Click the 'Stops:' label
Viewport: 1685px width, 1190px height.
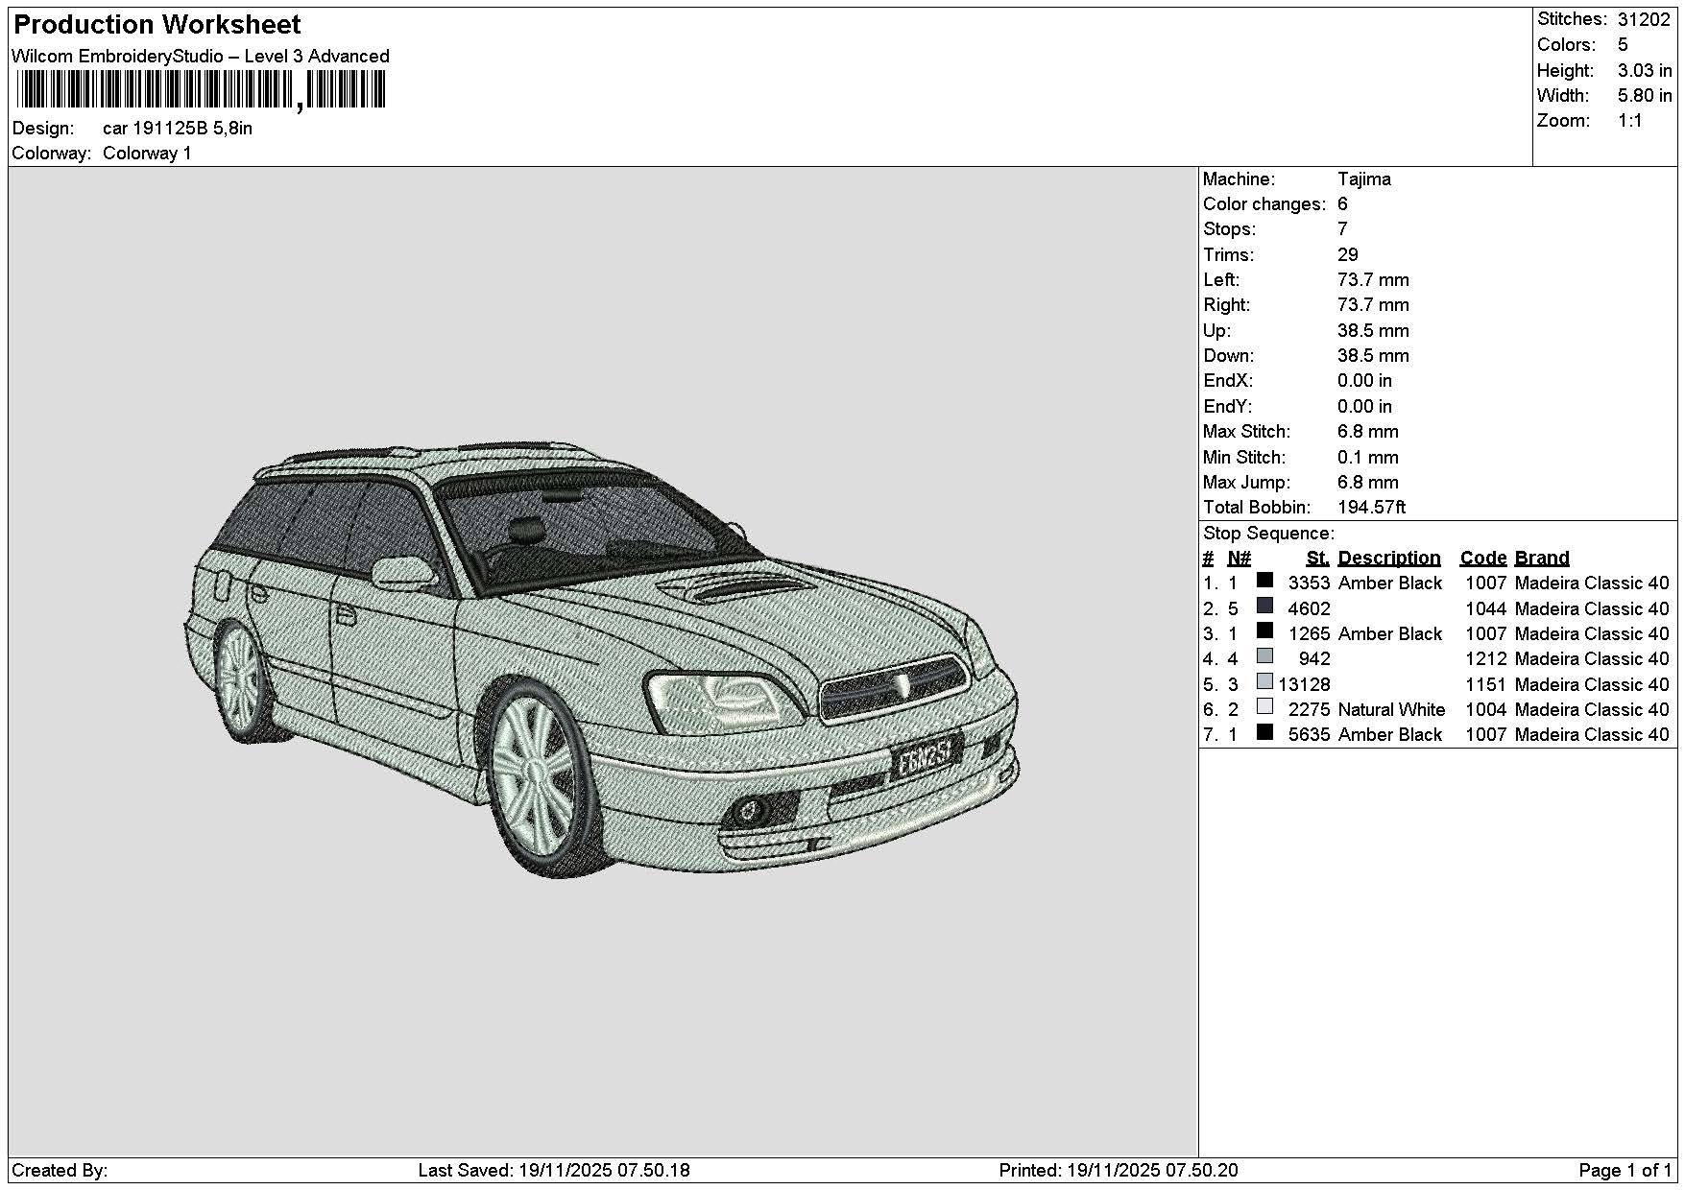click(1230, 229)
